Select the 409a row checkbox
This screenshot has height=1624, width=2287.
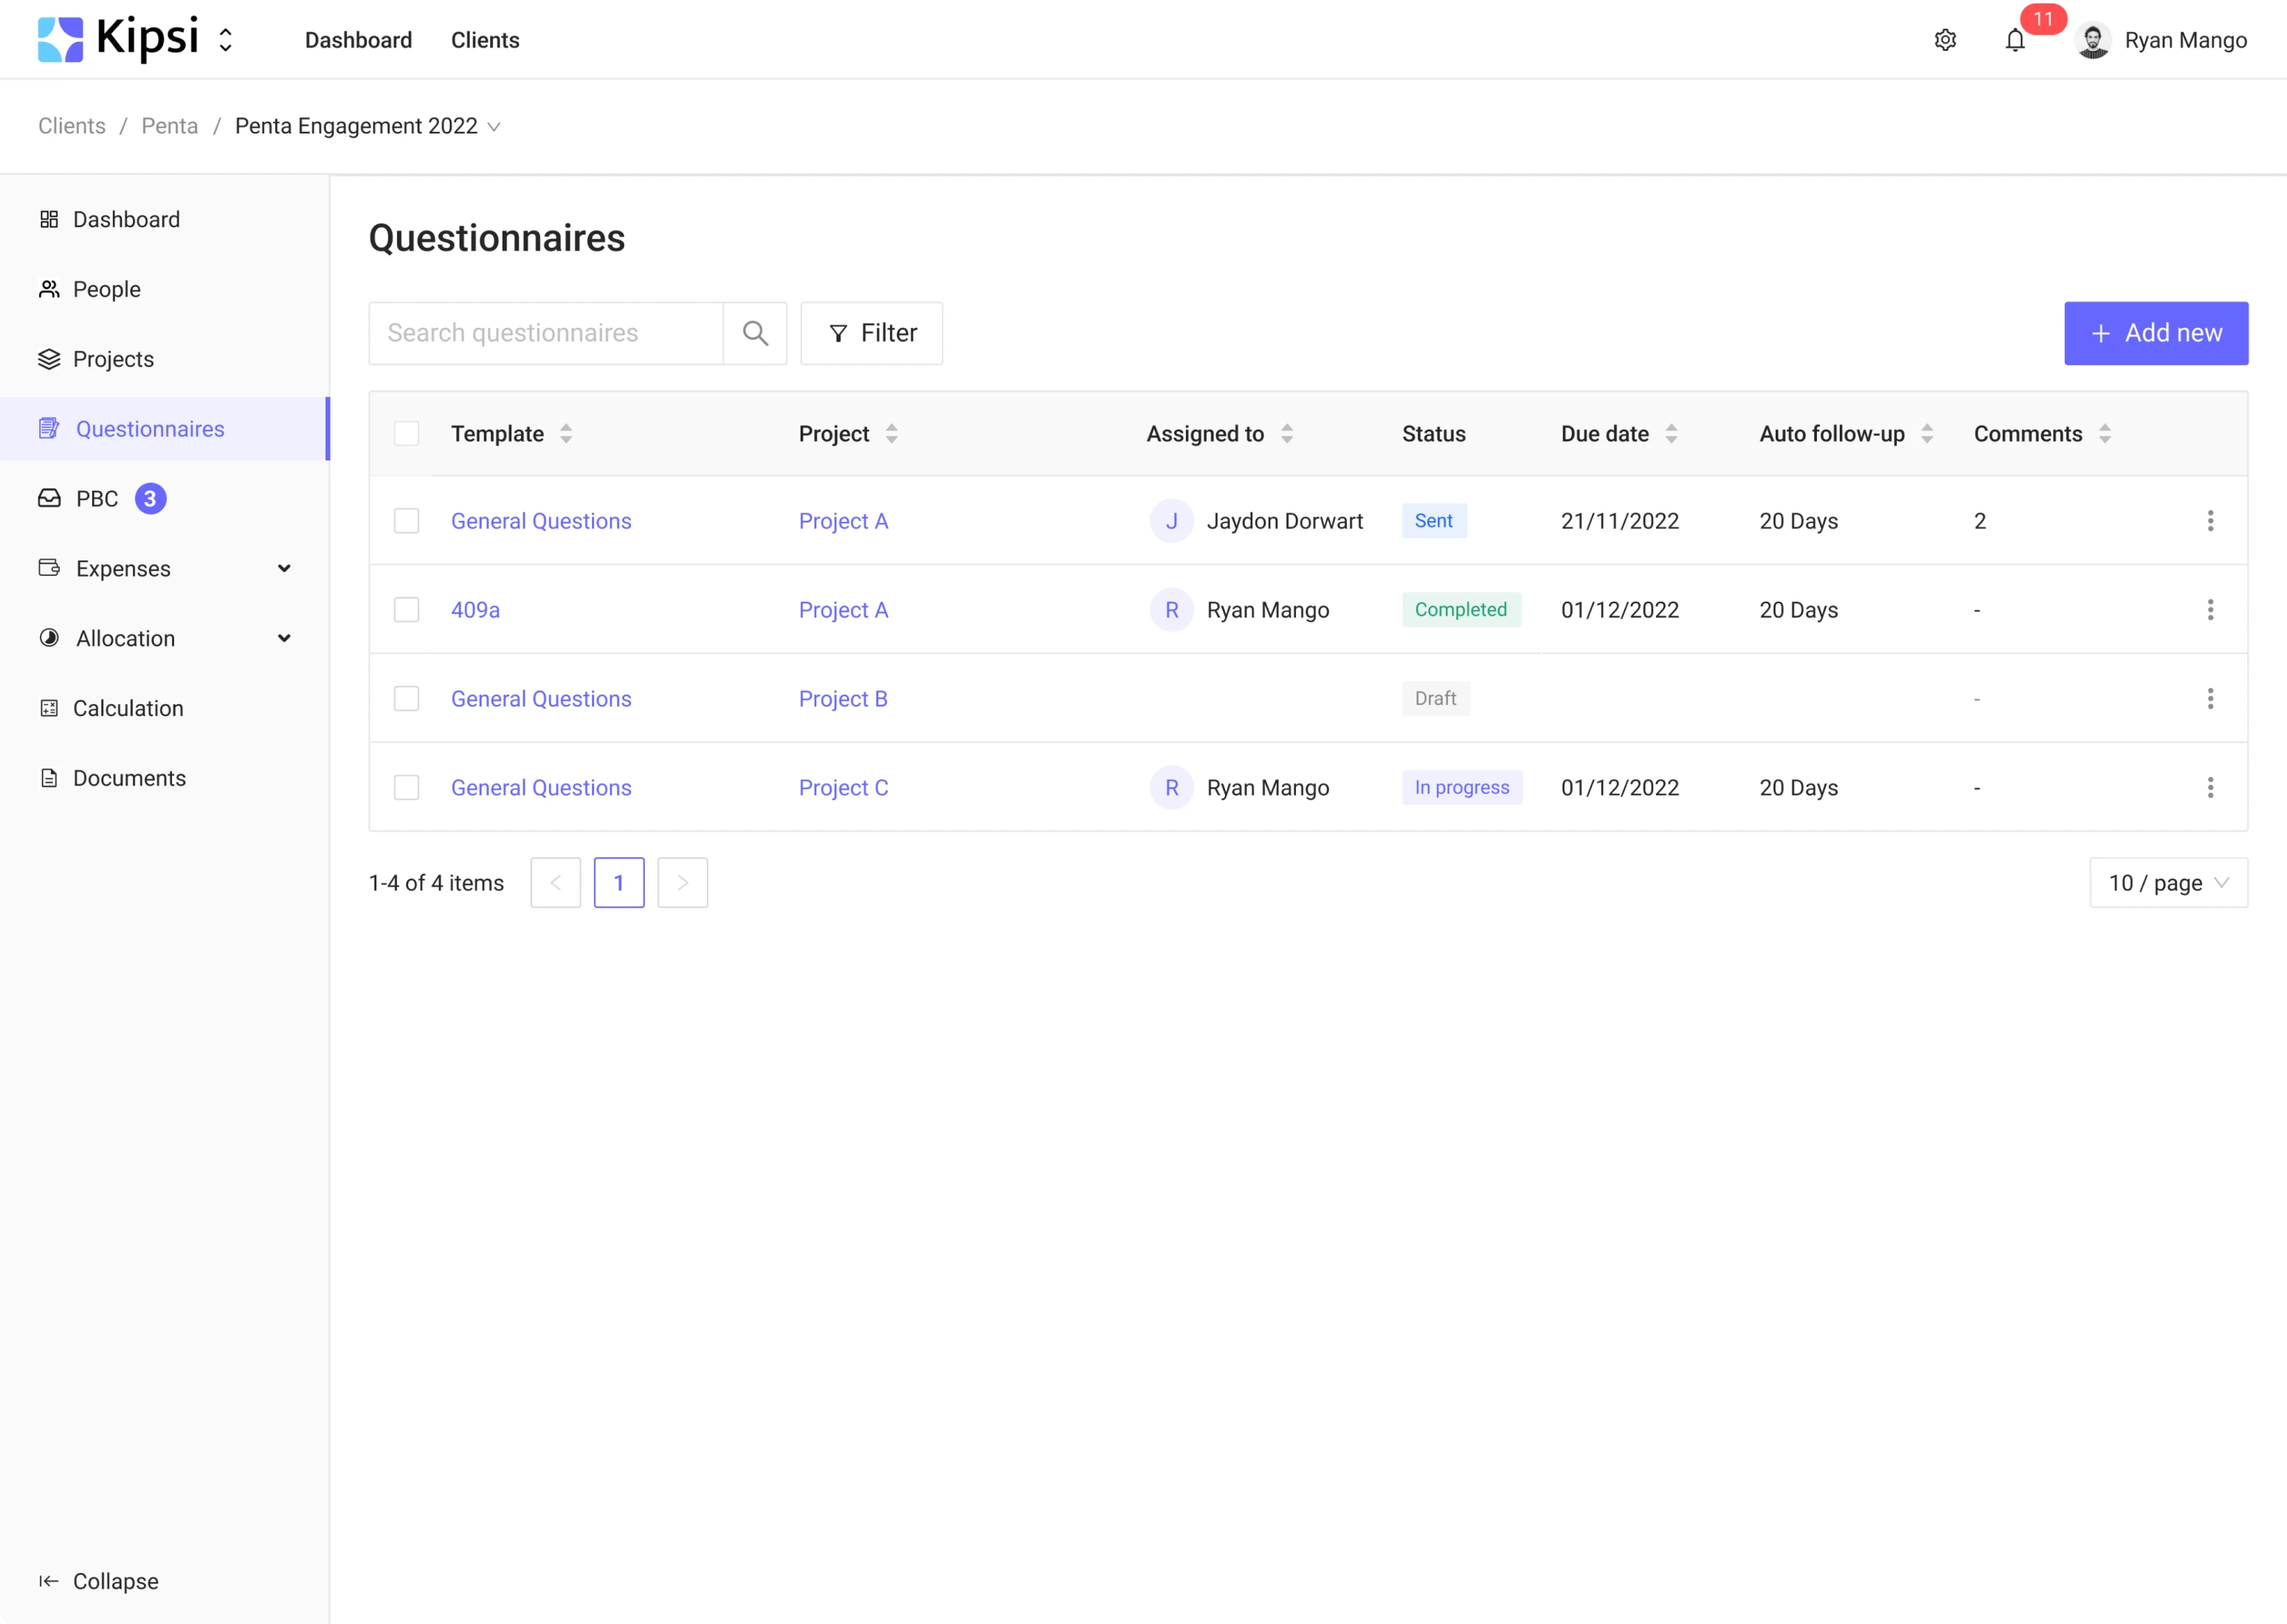tap(407, 609)
